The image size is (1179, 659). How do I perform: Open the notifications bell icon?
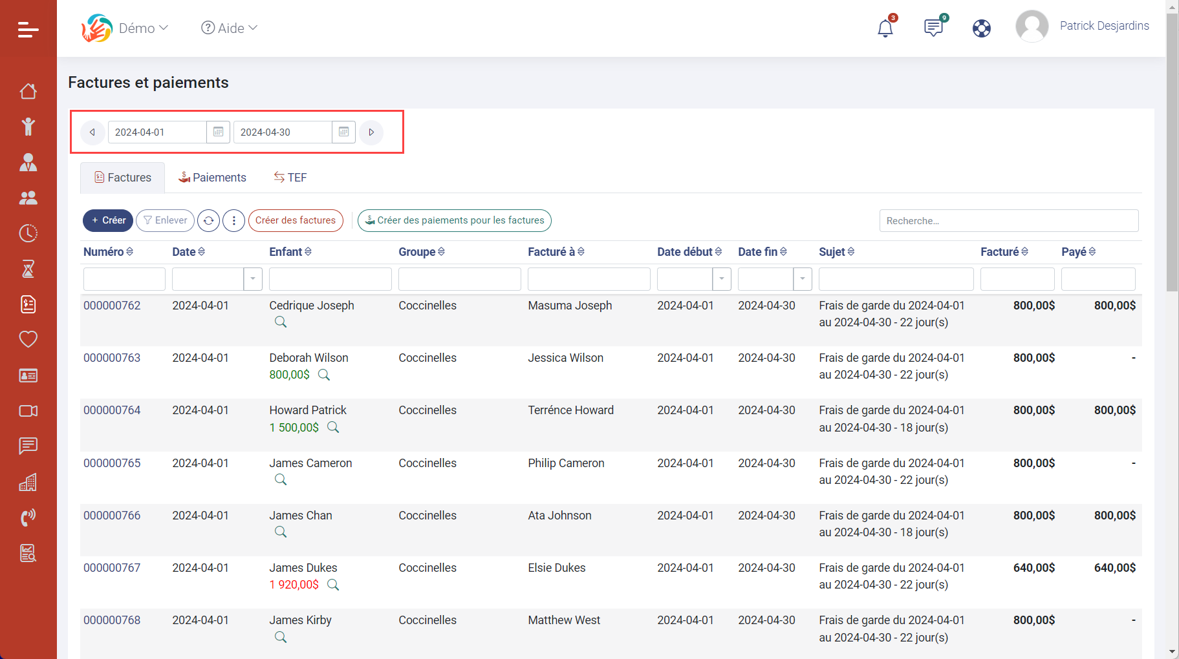[x=885, y=28]
